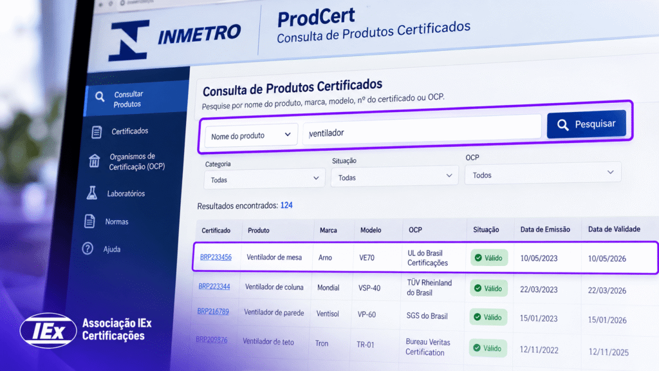Screen dimensions: 659x371
Task: Expand the Situação Todas dropdown
Action: point(394,176)
